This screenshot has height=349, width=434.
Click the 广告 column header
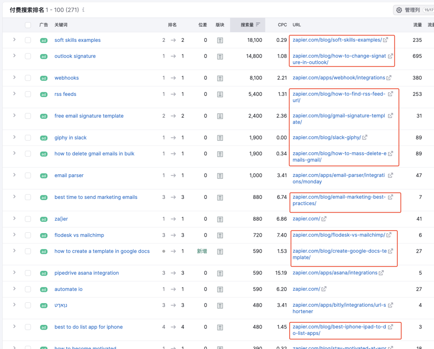click(x=43, y=25)
